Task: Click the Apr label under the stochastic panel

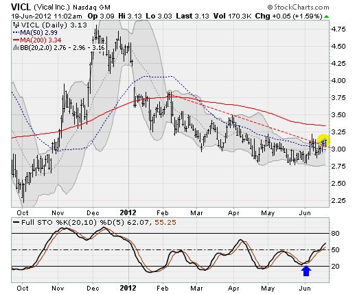Action: coord(233,289)
